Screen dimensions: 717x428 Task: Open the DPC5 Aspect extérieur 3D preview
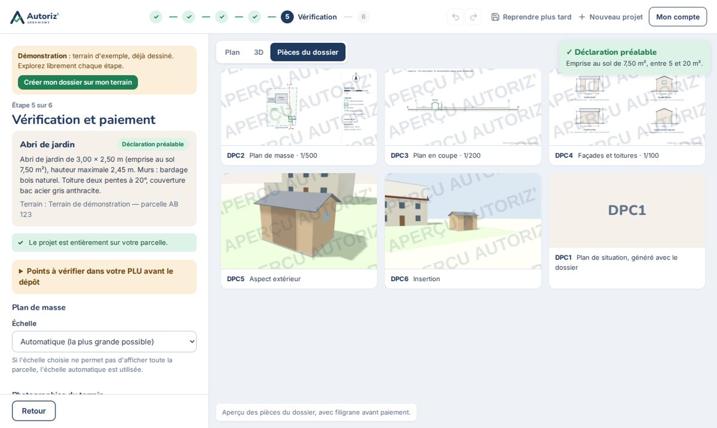tap(299, 231)
